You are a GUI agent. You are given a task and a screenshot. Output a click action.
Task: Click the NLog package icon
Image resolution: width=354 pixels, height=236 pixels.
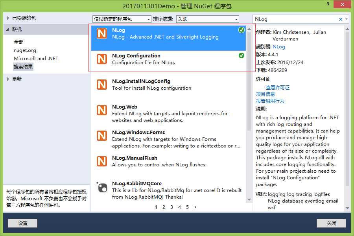102,34
